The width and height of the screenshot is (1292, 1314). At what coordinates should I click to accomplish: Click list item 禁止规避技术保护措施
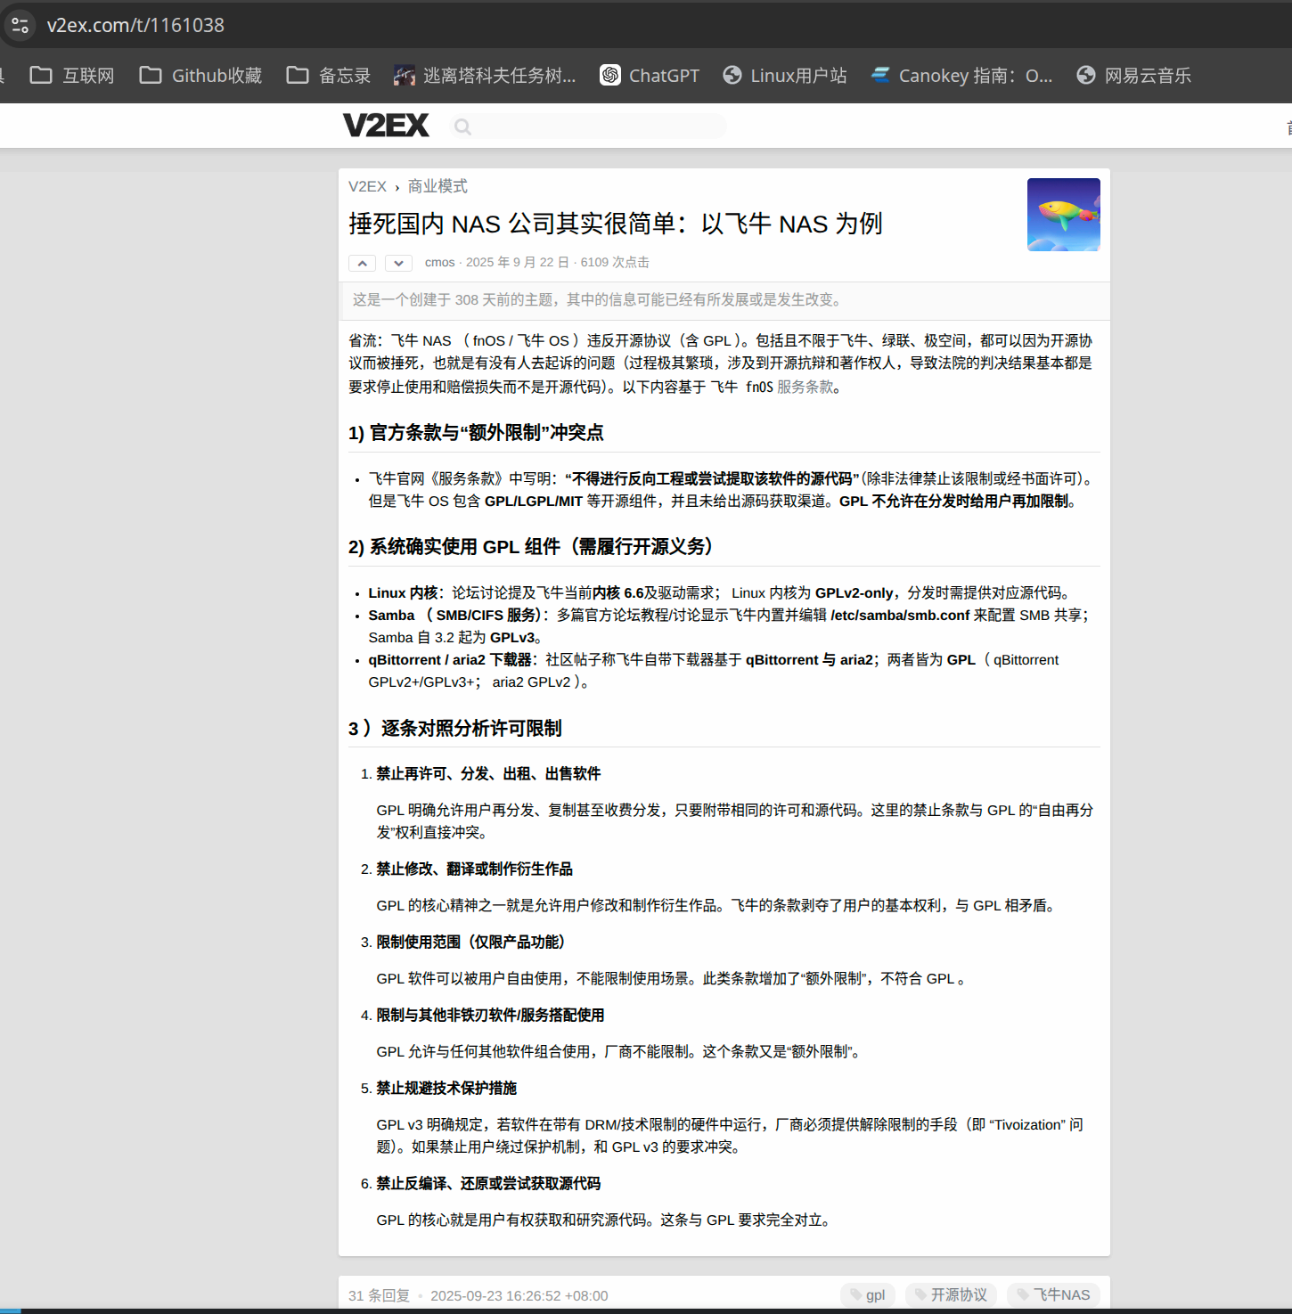(x=446, y=1088)
